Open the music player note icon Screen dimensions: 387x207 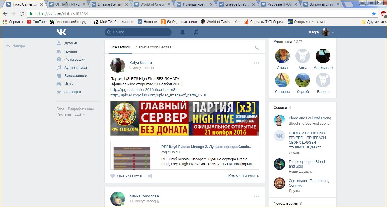pyautogui.click(x=196, y=32)
